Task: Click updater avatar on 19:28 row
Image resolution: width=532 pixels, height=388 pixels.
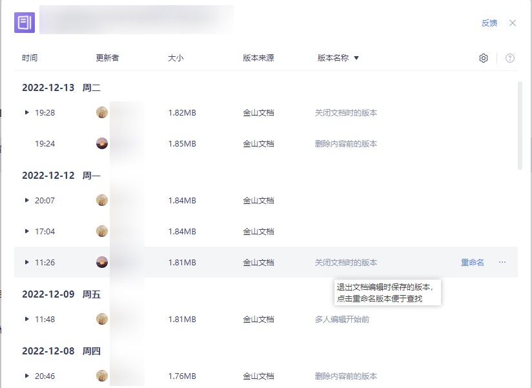Action: (x=102, y=112)
